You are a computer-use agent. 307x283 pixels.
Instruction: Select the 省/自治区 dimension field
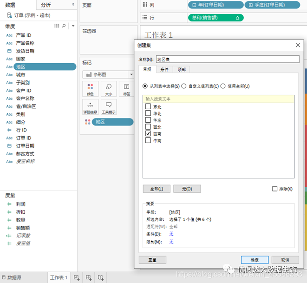tap(26, 106)
